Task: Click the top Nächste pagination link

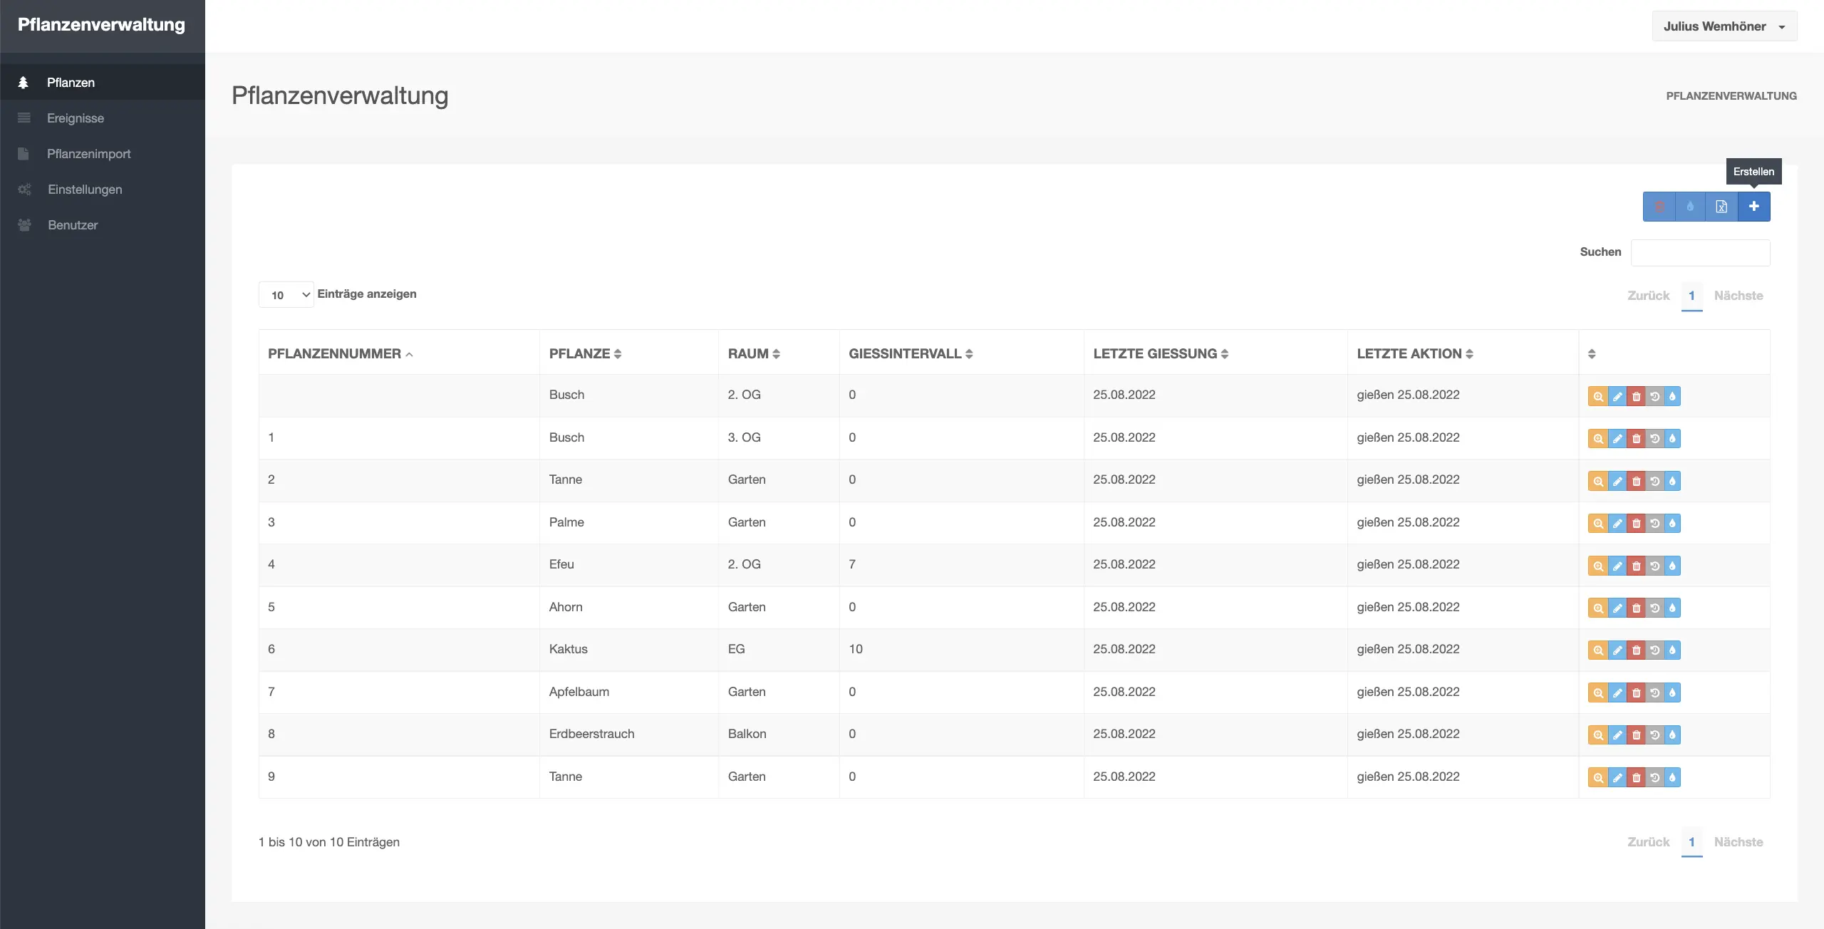Action: click(1738, 296)
